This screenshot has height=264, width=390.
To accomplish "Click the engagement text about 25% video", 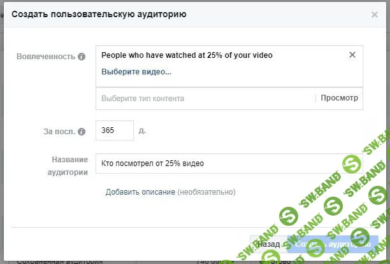I will coord(187,55).
